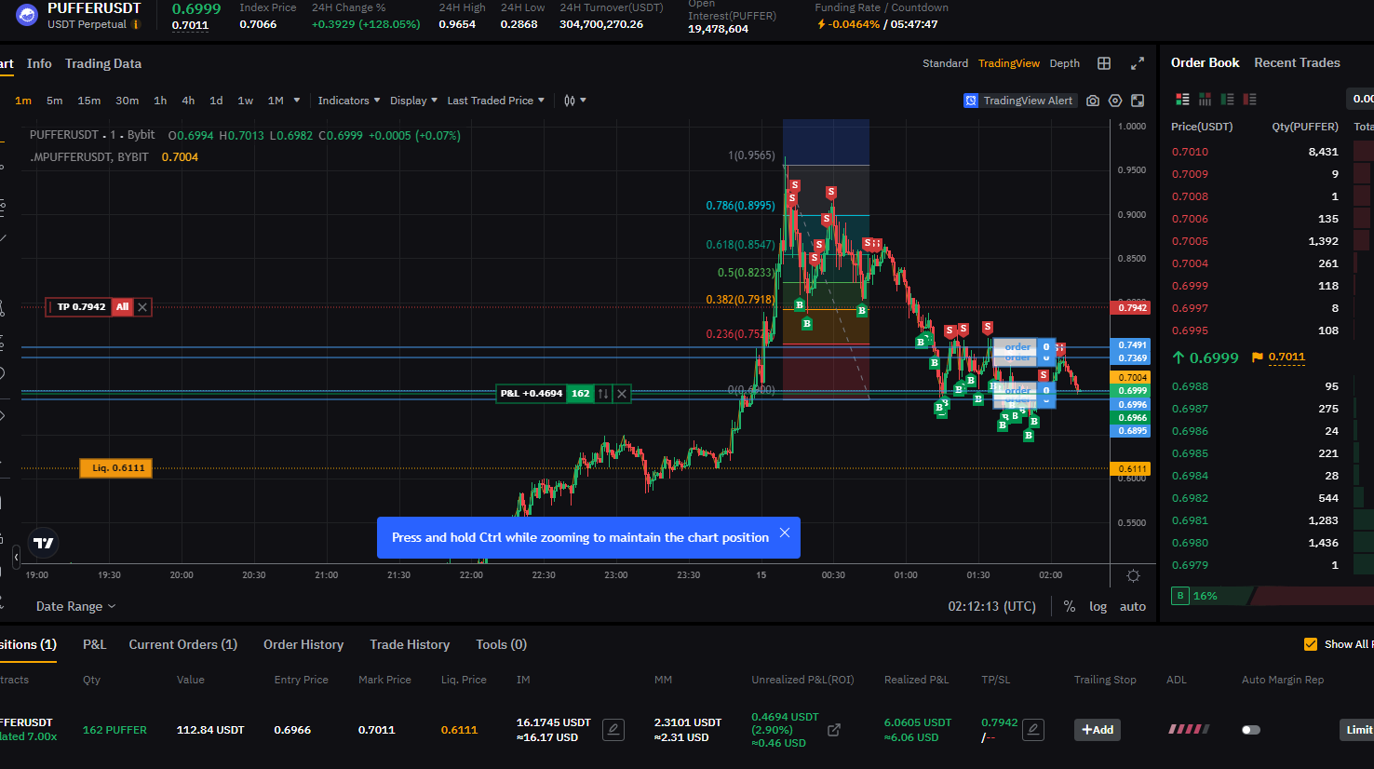
Task: Click All on the TP 0.7942 label
Action: click(123, 307)
